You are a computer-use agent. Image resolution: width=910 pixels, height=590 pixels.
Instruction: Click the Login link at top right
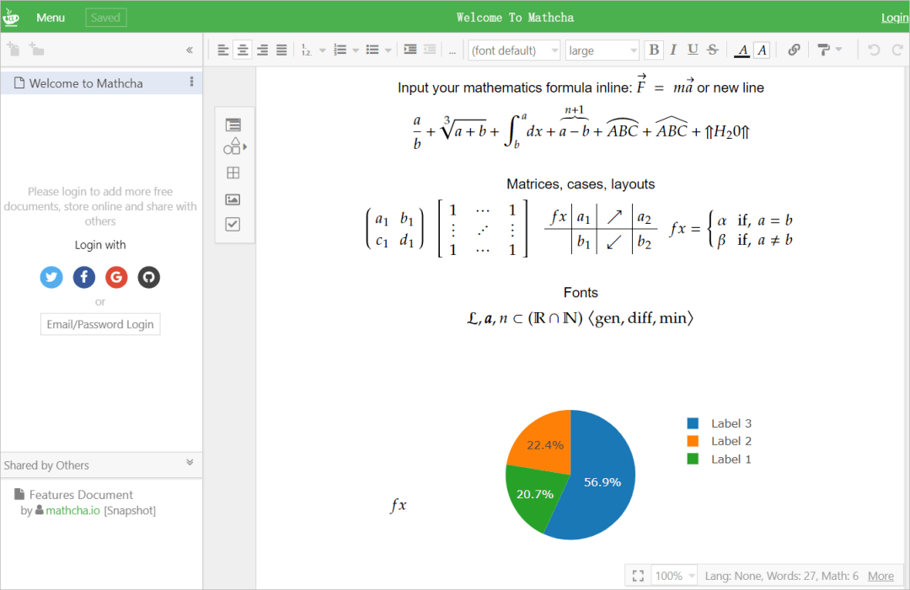894,18
